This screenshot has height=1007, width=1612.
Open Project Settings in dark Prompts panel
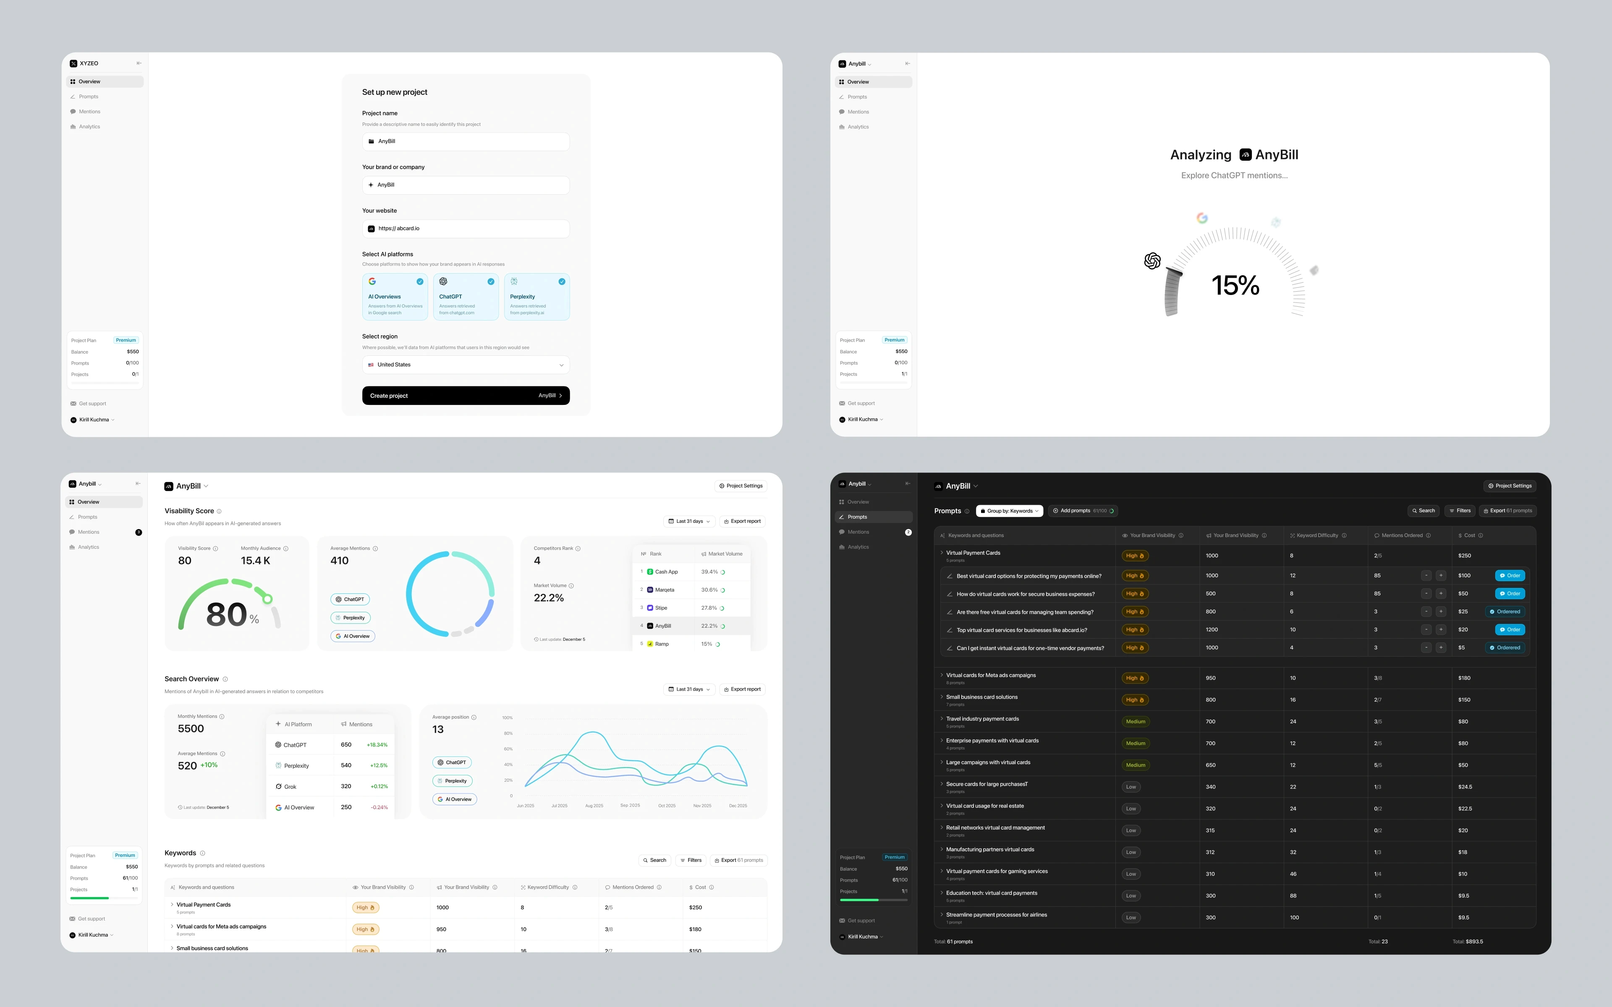click(x=1510, y=485)
